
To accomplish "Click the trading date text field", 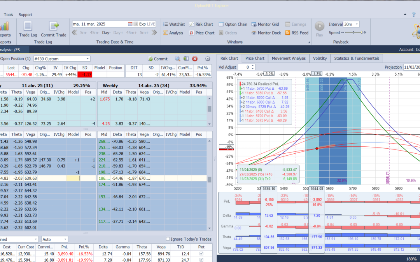I will (x=100, y=24).
